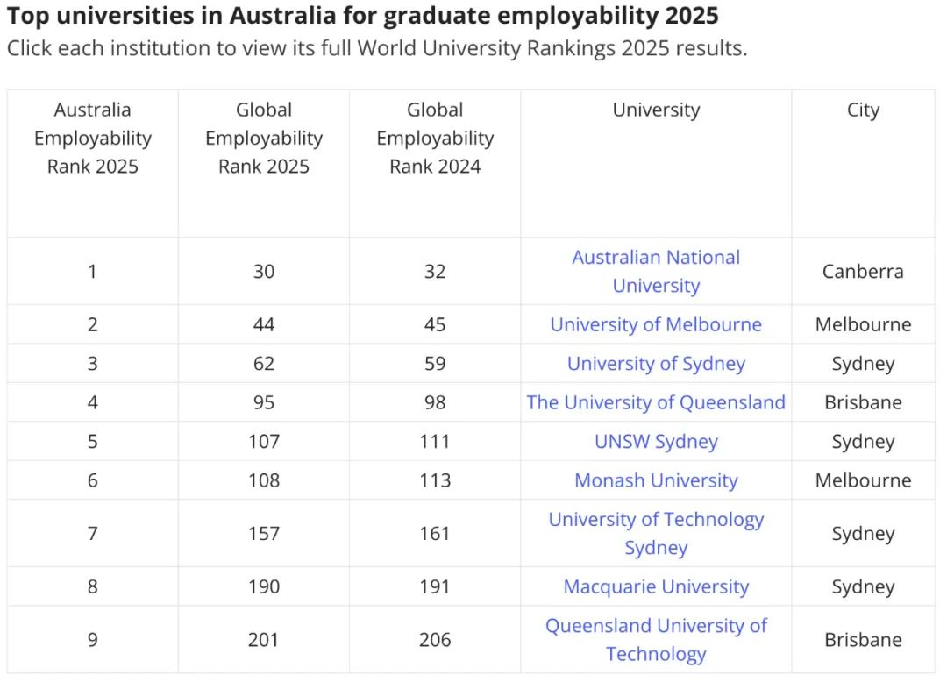Open the University of Technology Sydney link
This screenshot has width=947, height=682.
(x=656, y=534)
